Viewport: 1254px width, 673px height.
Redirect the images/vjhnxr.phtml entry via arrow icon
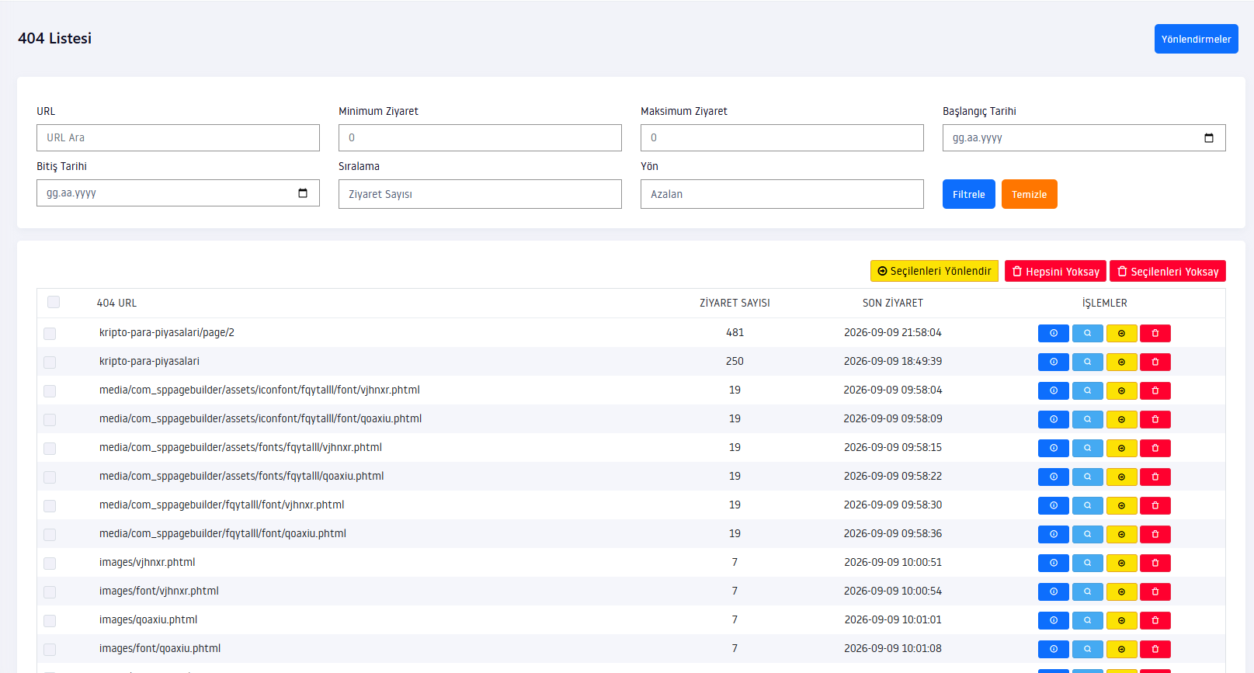click(x=1121, y=563)
